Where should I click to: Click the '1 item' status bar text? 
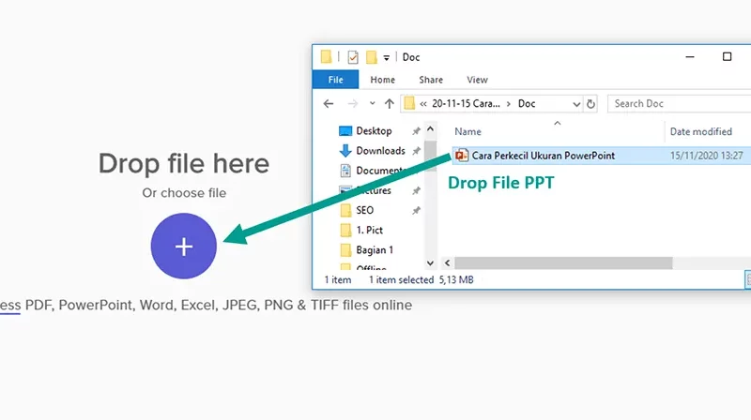(x=338, y=279)
